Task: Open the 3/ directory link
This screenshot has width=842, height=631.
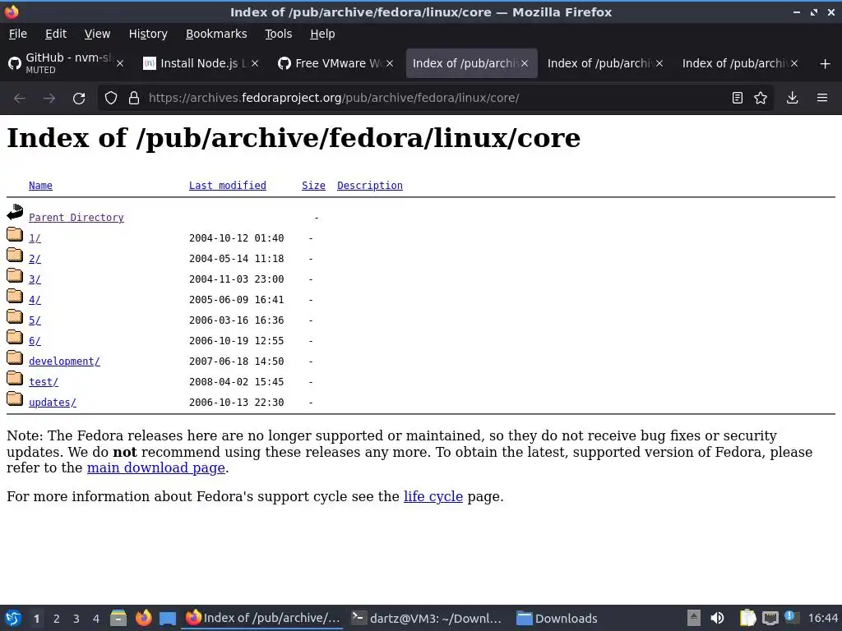Action: tap(35, 279)
